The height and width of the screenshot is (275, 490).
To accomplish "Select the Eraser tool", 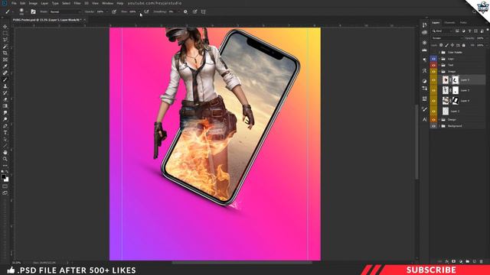I will (5, 99).
